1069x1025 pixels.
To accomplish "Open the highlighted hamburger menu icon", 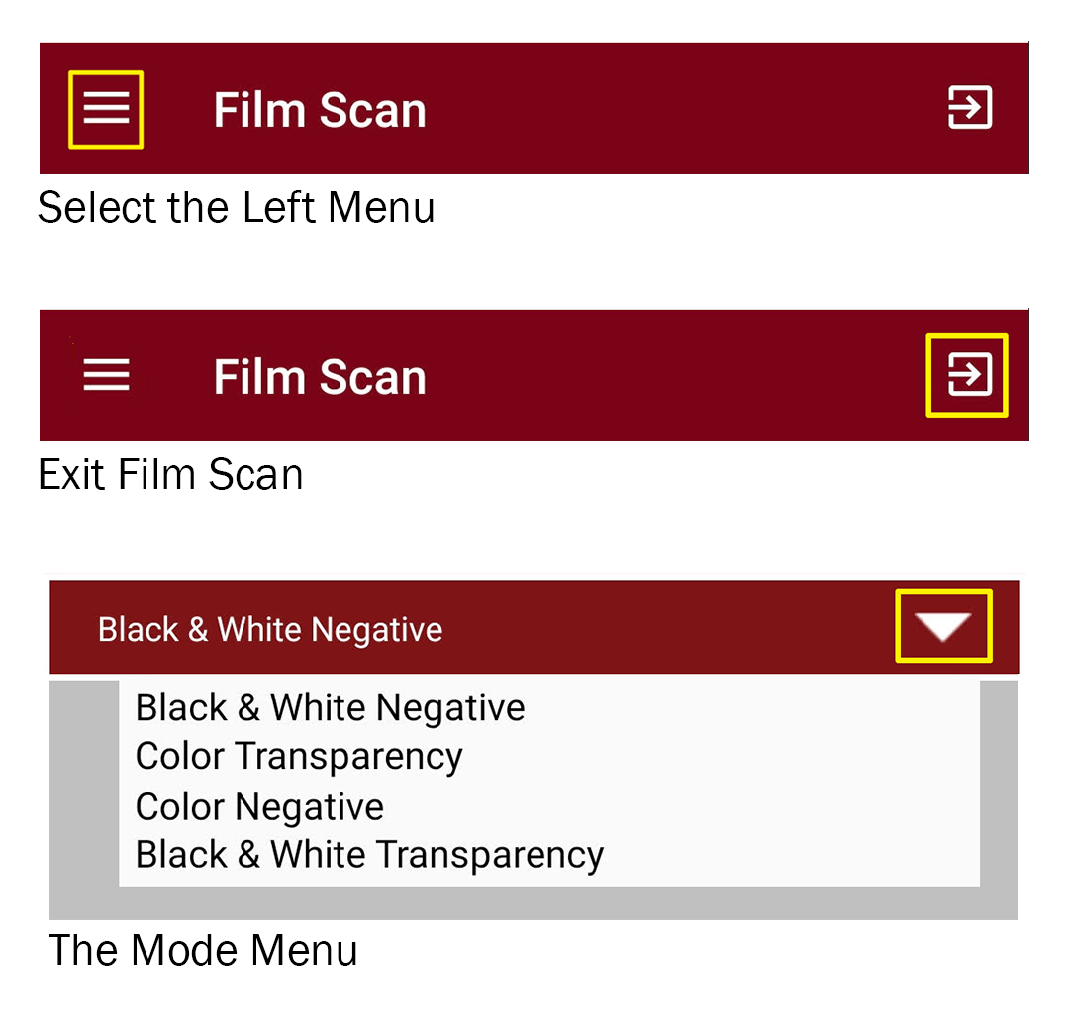I will (106, 109).
